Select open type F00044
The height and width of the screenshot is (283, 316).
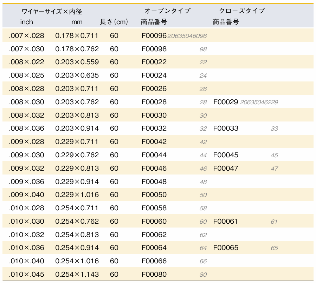coord(154,155)
